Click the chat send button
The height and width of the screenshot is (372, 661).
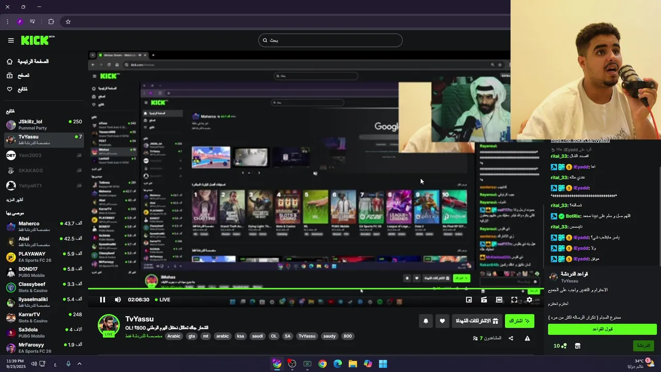click(643, 346)
